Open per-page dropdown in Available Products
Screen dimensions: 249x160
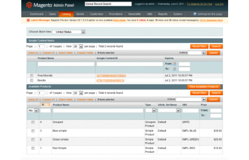click(78, 93)
